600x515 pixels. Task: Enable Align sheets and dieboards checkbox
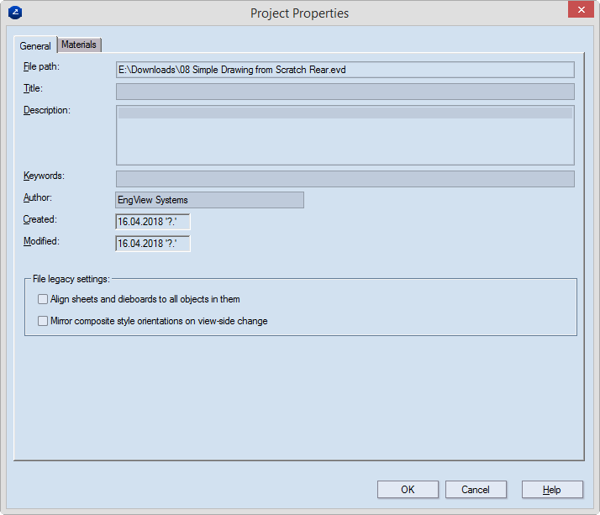[44, 299]
